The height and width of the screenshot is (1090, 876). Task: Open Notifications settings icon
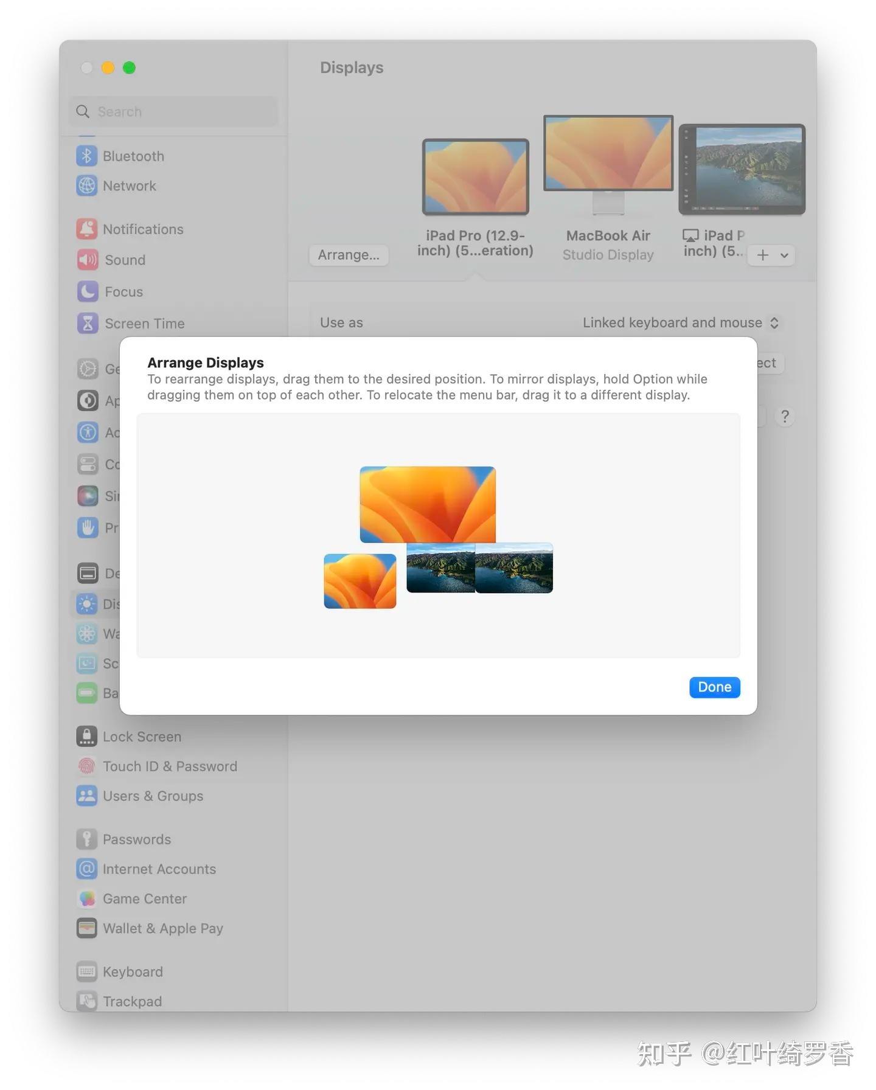(86, 229)
